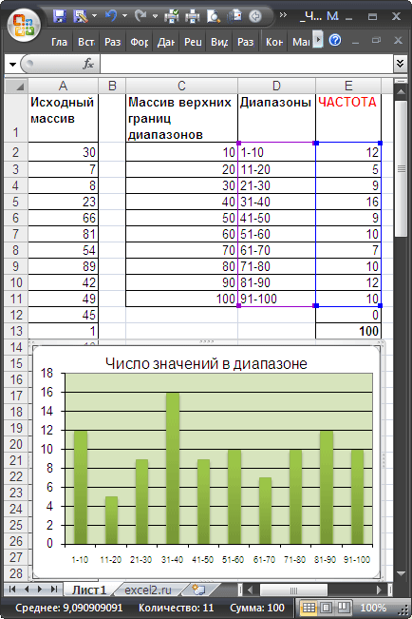Click the 100% zoom level button

(372, 608)
